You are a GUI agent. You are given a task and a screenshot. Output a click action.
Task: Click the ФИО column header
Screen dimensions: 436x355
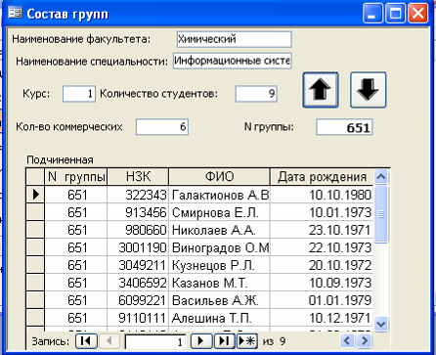click(219, 177)
